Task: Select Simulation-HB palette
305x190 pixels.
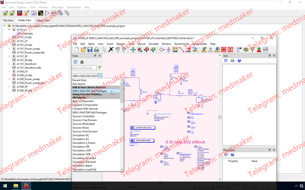Action: (x=96, y=147)
